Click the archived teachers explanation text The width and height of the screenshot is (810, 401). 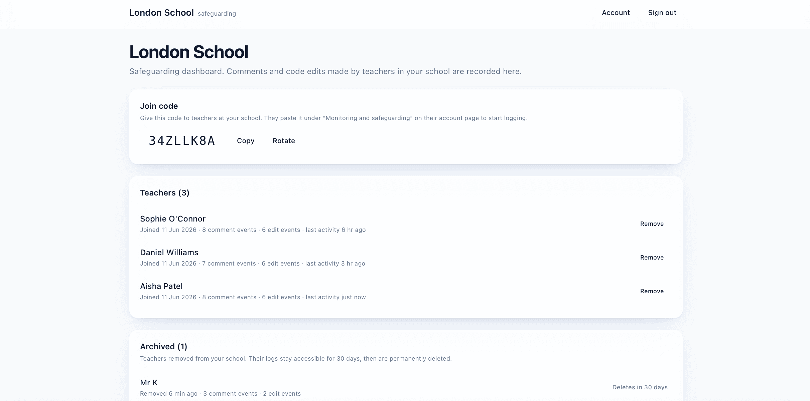pos(296,359)
